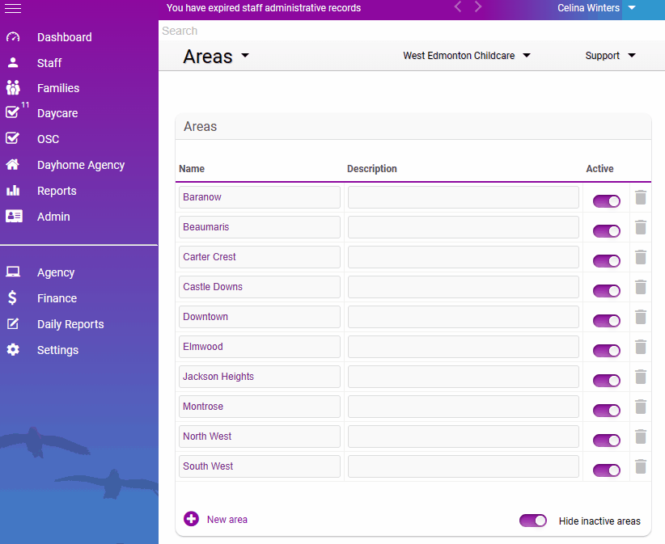Open the Dashboard menu item

(64, 37)
